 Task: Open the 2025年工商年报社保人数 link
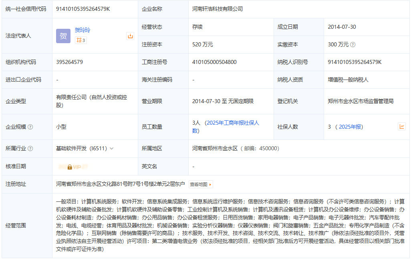point(226,127)
